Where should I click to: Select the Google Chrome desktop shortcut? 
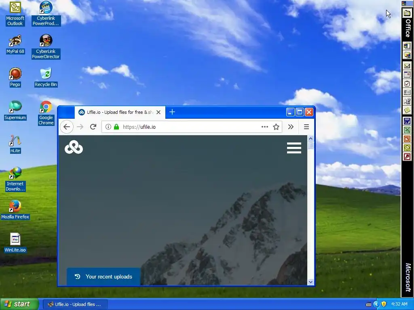46,113
